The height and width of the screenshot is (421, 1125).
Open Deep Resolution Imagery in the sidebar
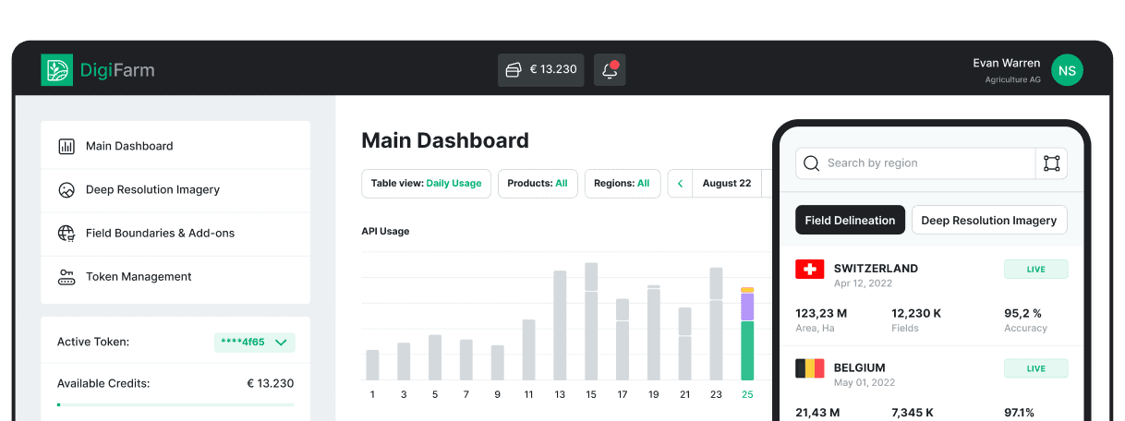pos(175,190)
